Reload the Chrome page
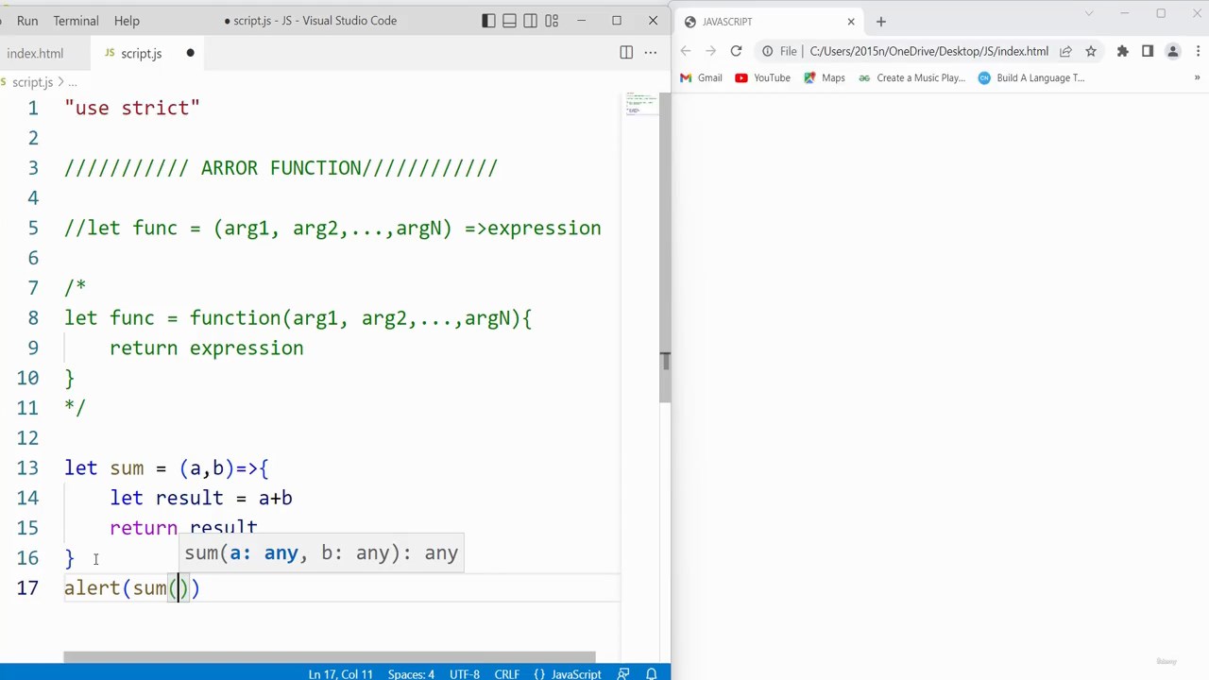 [736, 51]
